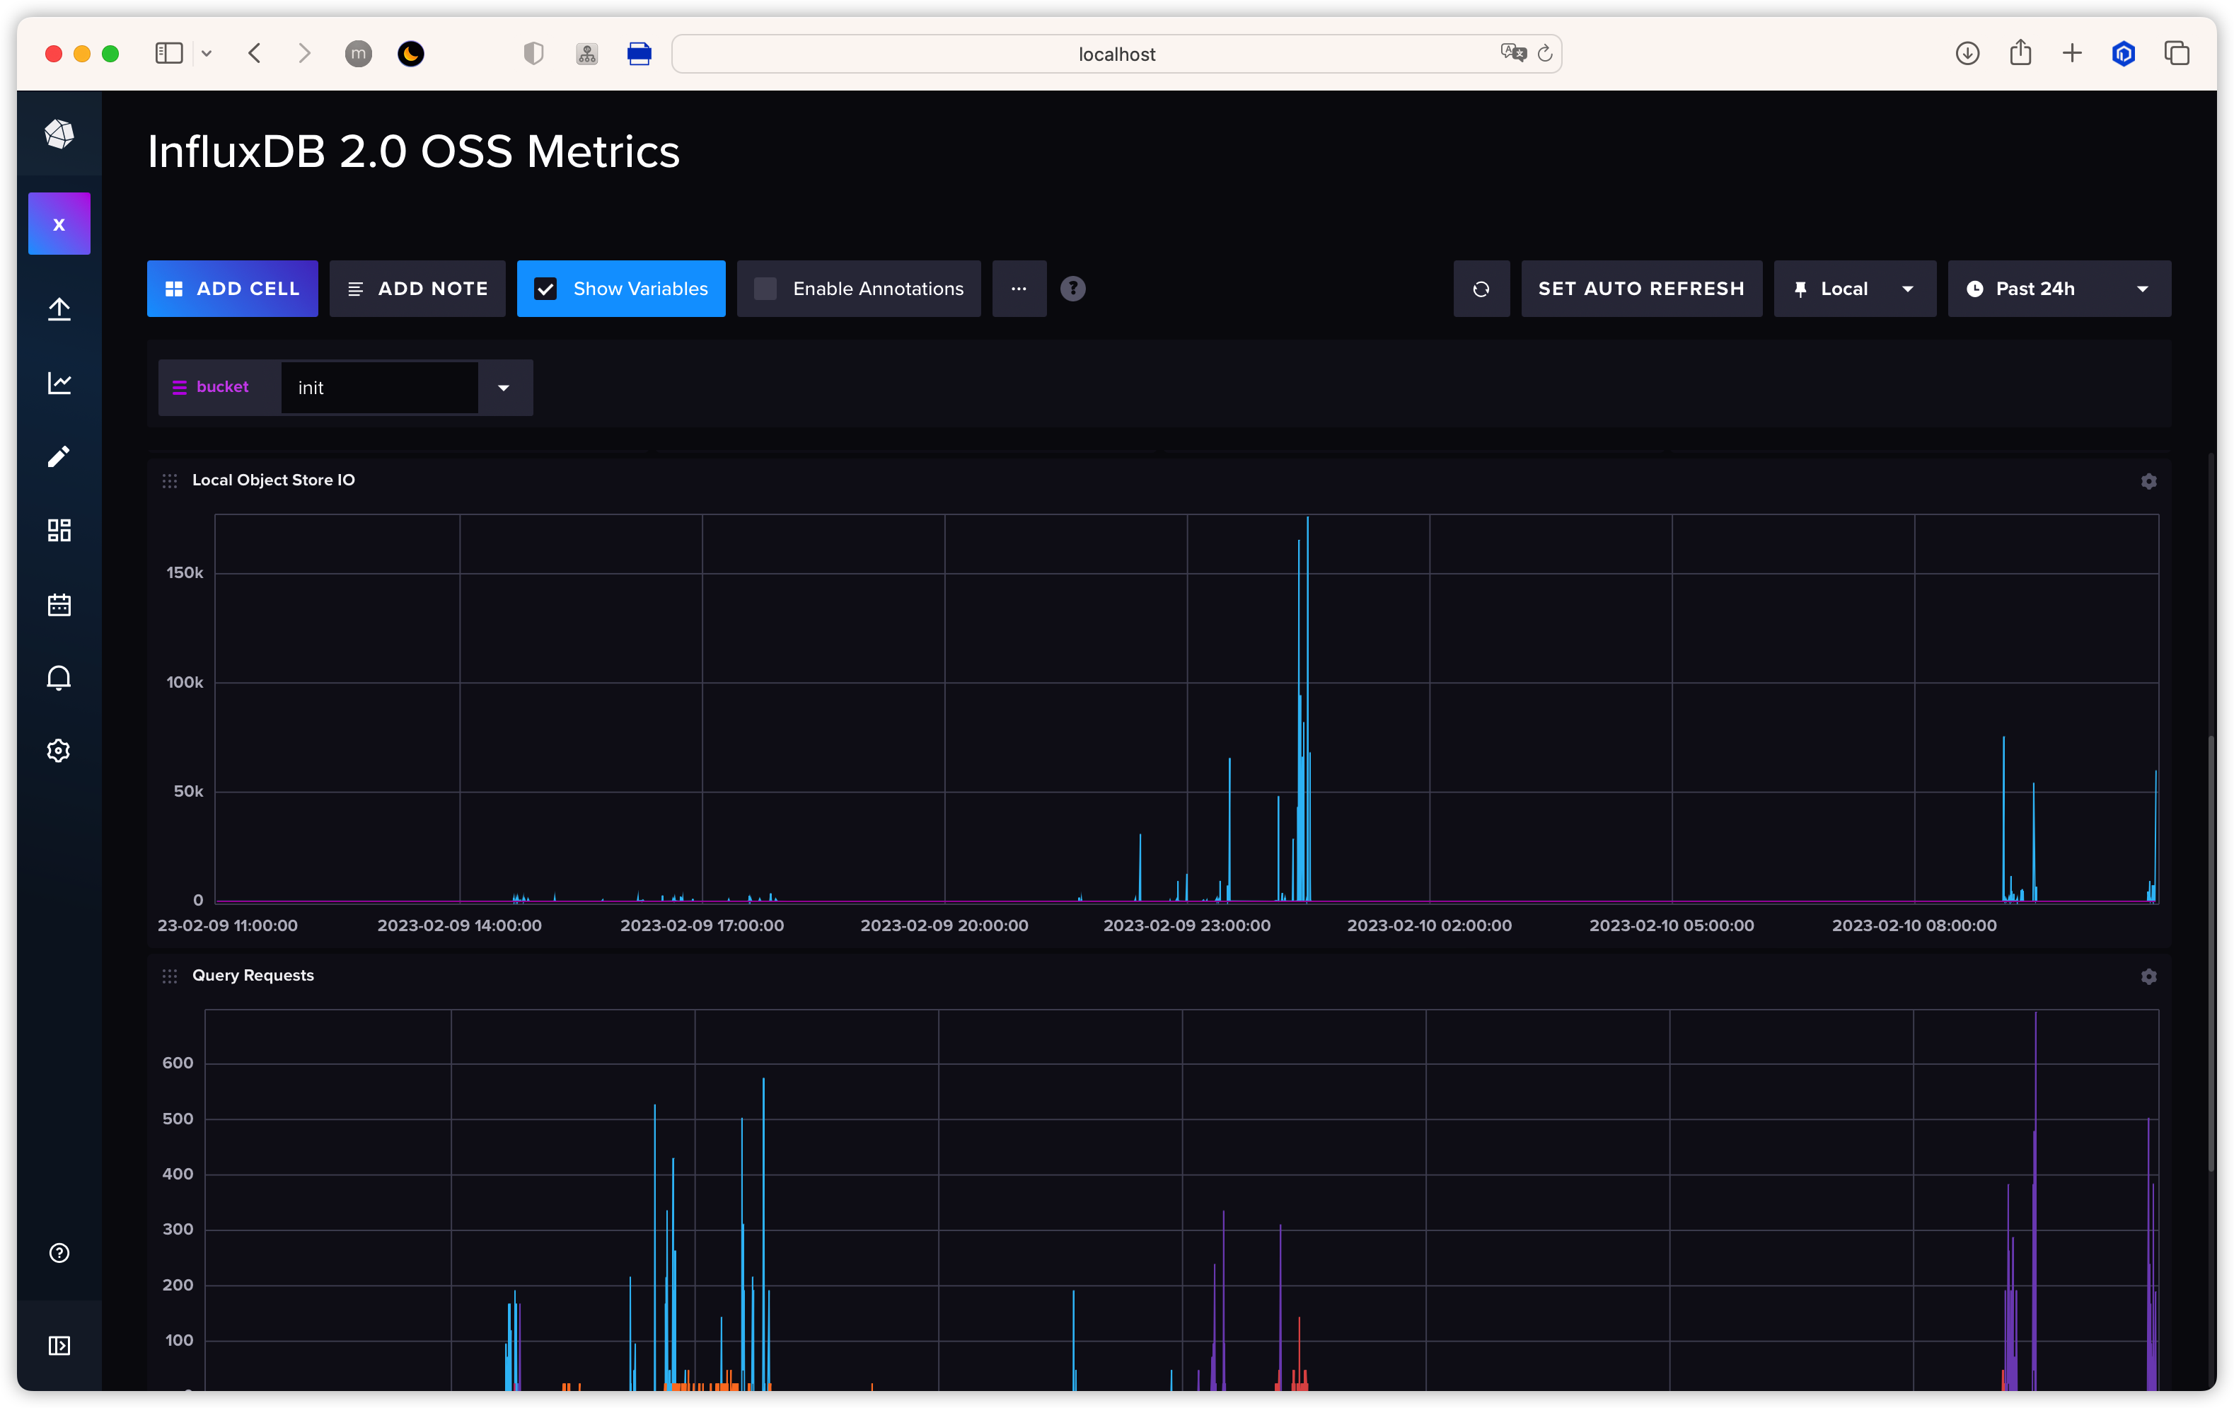Click the ADD CELL button
Viewport: 2234px width, 1408px height.
pyautogui.click(x=232, y=289)
